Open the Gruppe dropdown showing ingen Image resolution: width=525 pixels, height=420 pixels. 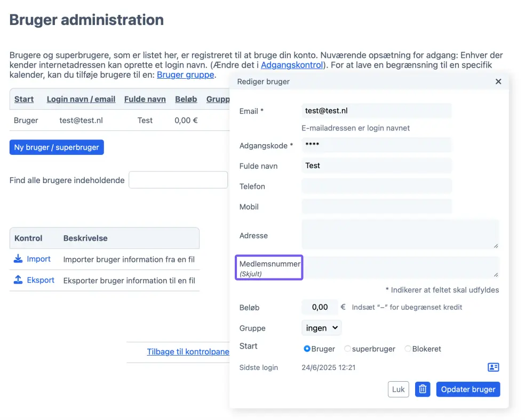[321, 328]
